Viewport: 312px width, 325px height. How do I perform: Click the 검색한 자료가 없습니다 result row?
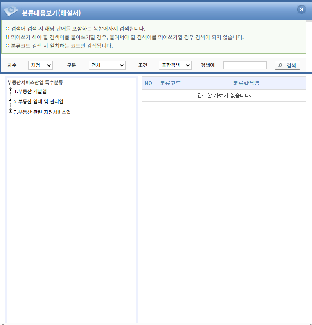click(x=224, y=96)
